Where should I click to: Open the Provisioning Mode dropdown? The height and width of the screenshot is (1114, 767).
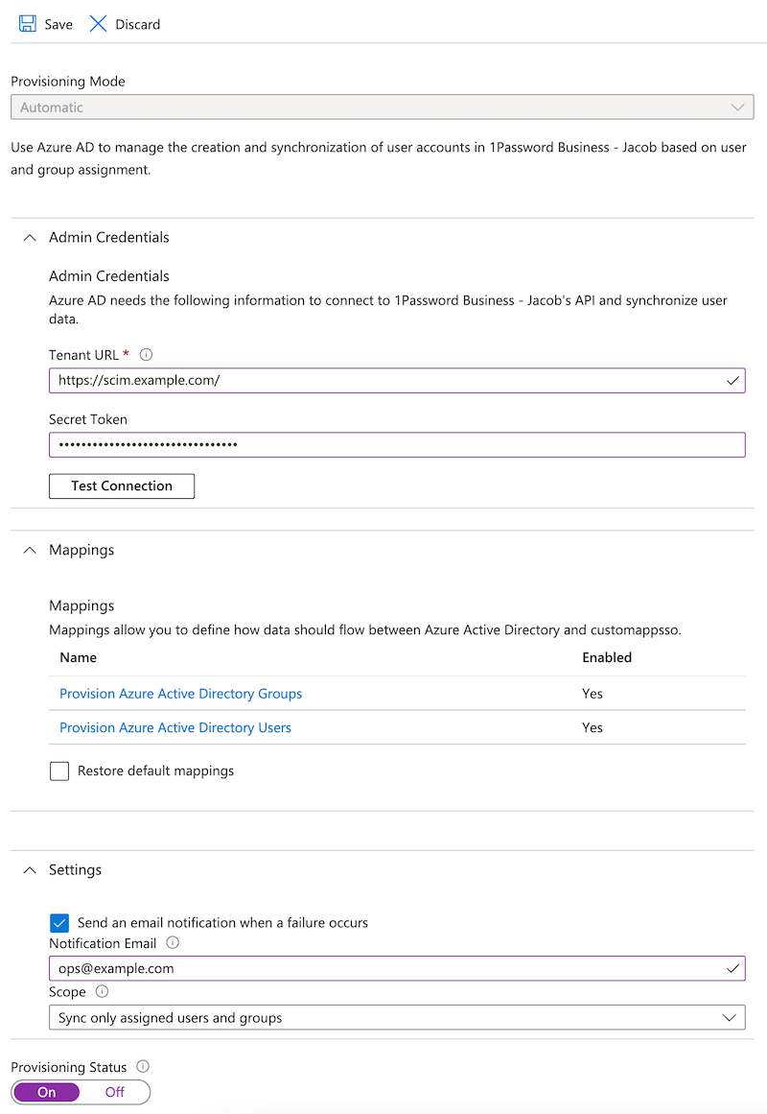(383, 107)
